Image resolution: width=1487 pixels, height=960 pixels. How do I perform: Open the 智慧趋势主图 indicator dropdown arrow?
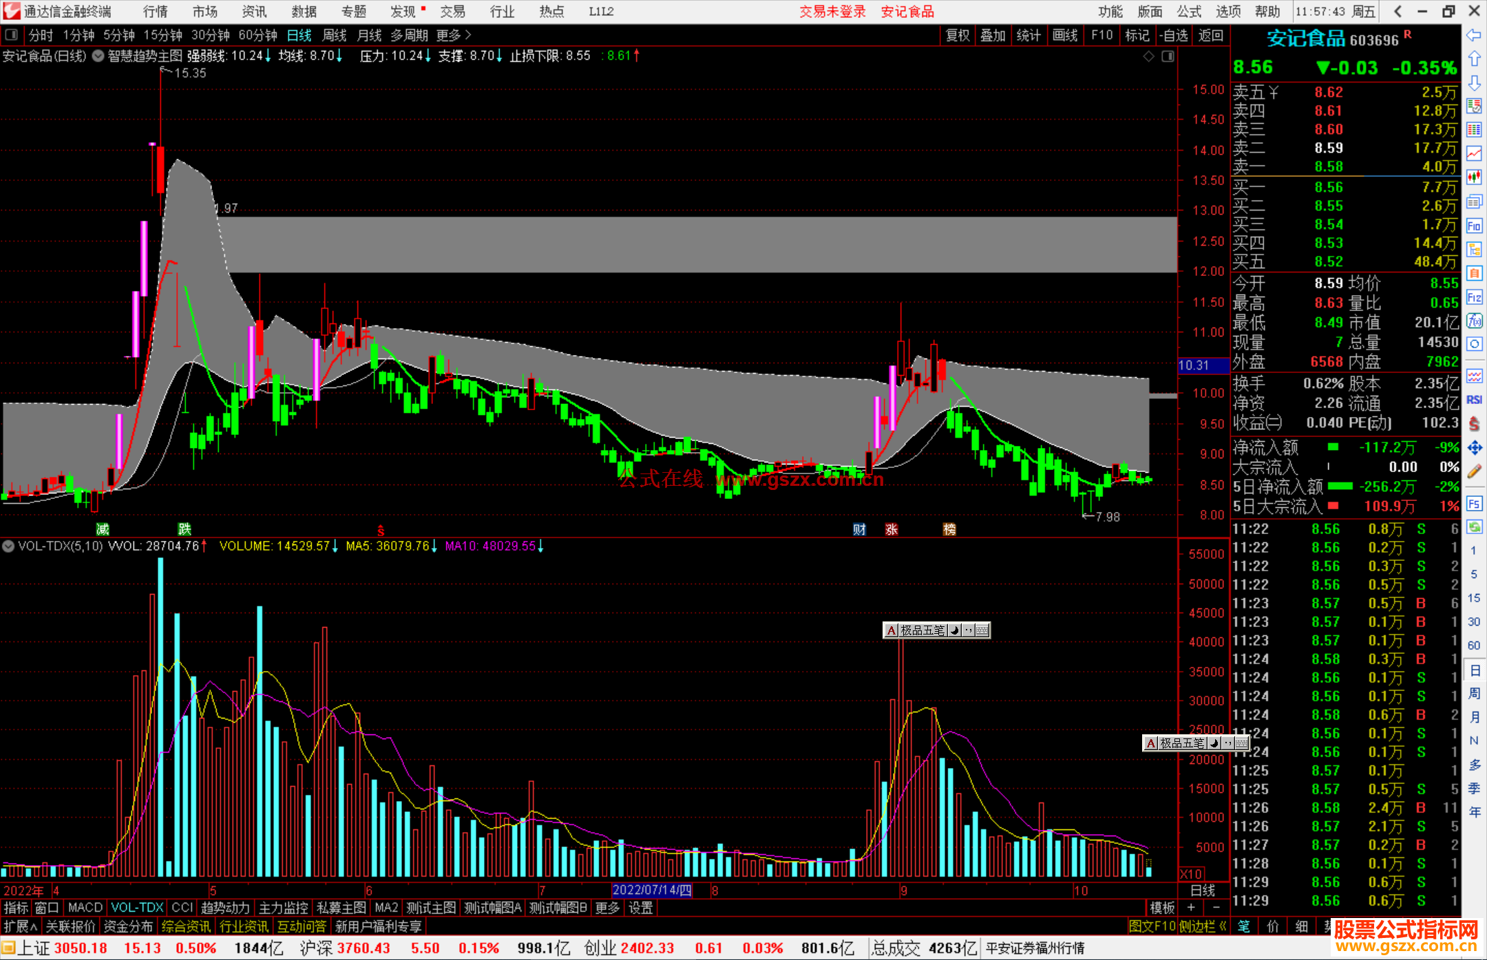(98, 56)
